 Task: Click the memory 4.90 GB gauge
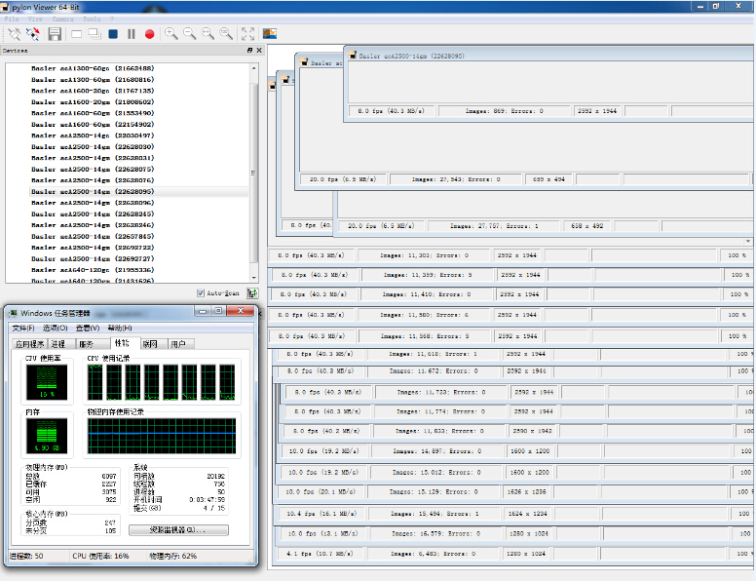(x=47, y=436)
